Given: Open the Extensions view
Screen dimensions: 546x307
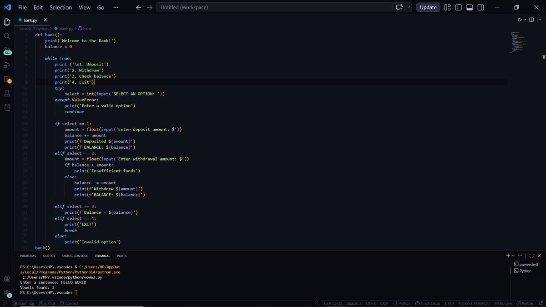Looking at the screenshot, I should coord(7,79).
